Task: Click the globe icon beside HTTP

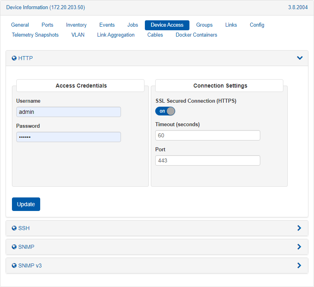Action: tap(14, 58)
